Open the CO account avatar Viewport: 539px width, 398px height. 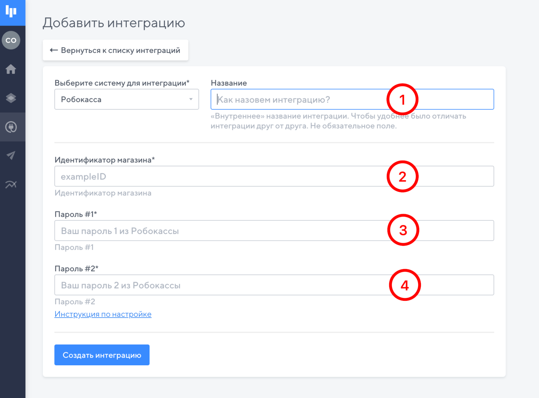pyautogui.click(x=11, y=40)
